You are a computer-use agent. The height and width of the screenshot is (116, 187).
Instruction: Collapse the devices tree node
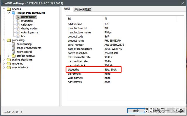(4, 9)
